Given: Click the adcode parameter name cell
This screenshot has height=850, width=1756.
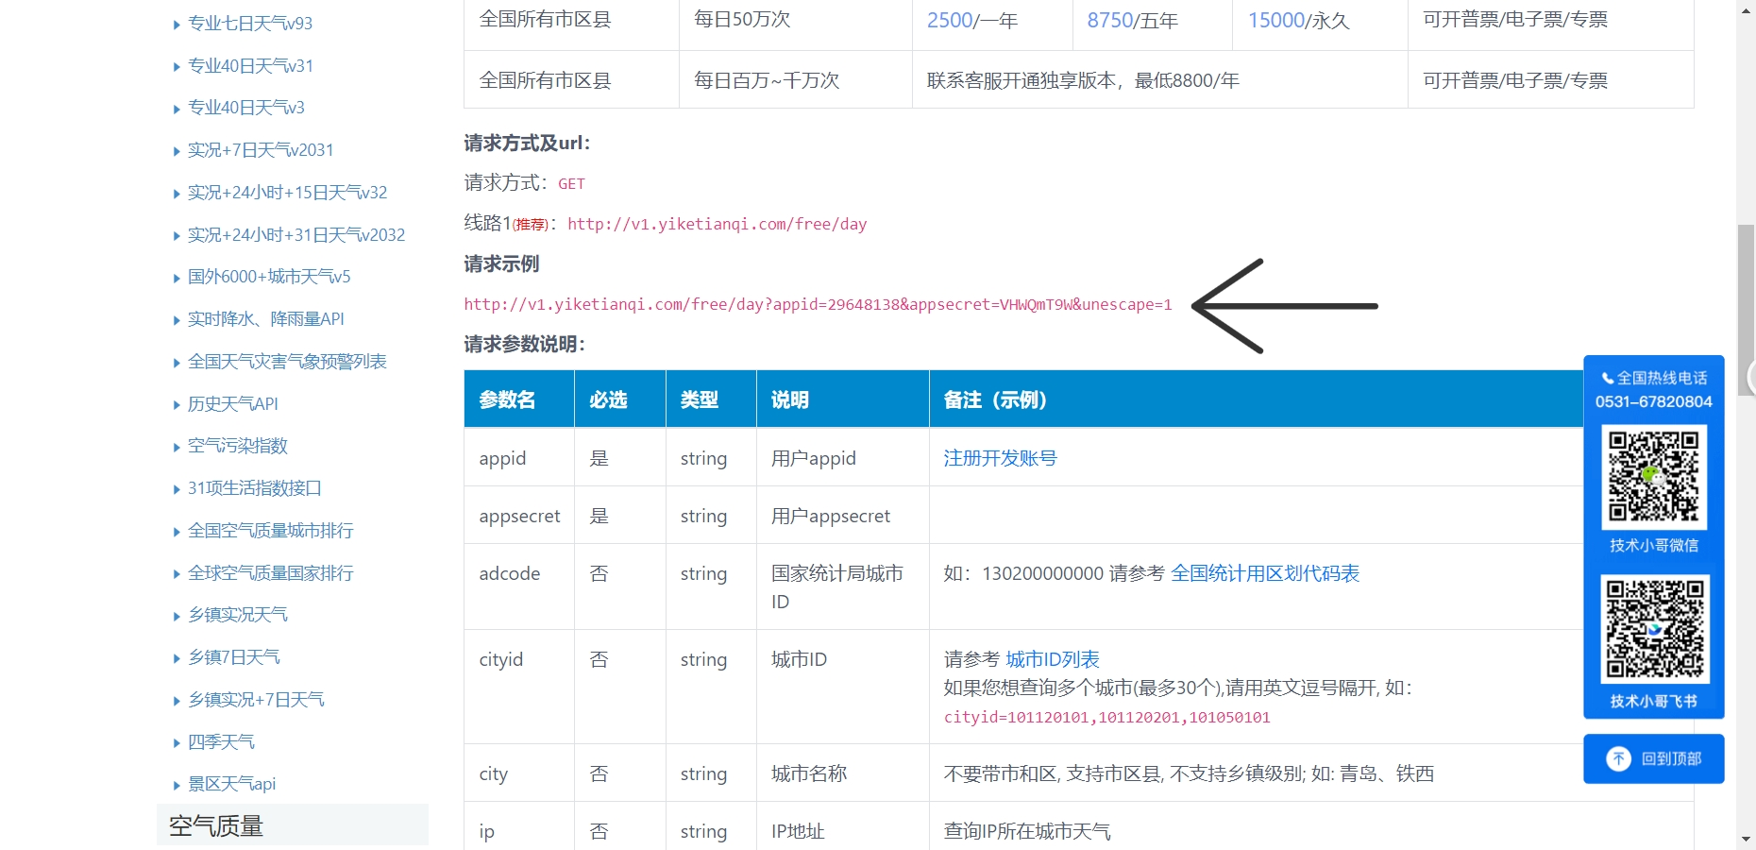Looking at the screenshot, I should click(x=519, y=586).
